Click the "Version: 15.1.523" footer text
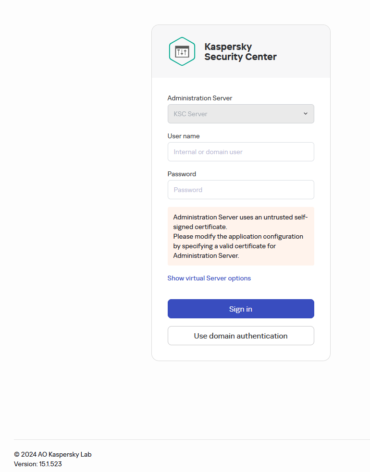 click(38, 464)
